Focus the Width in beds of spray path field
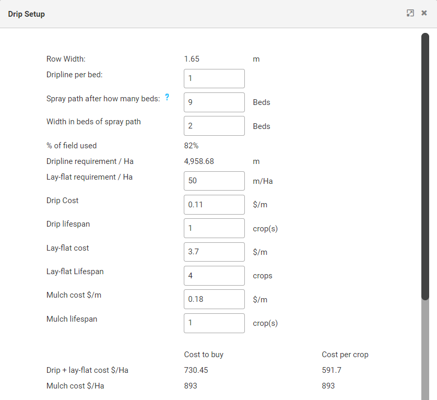Screen dimensions: 437x400 tap(214, 126)
